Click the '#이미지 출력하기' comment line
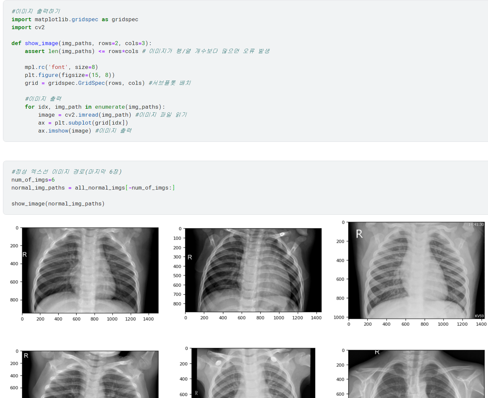Viewport: 488px width, 398px height. (36, 12)
